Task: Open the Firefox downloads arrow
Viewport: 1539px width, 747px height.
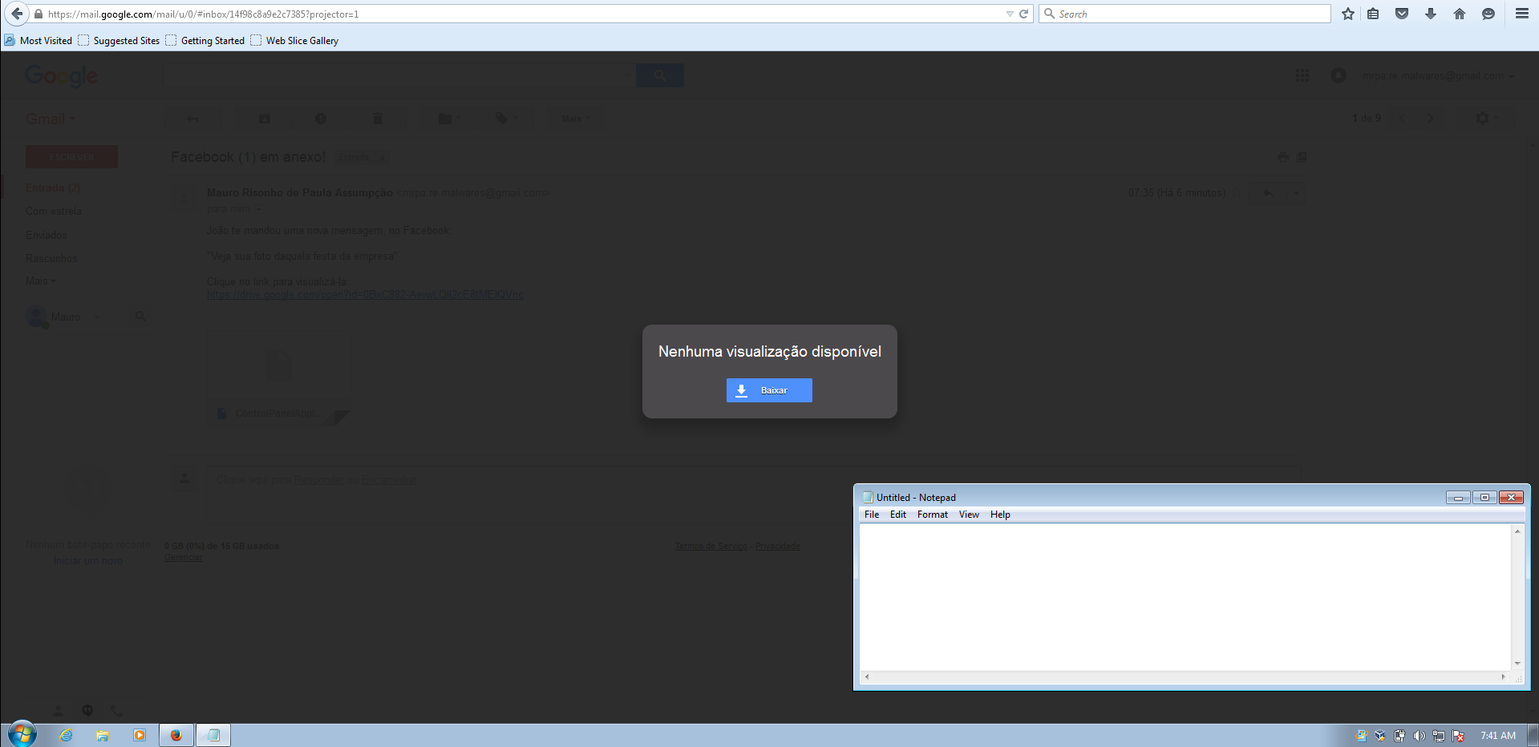Action: point(1431,14)
